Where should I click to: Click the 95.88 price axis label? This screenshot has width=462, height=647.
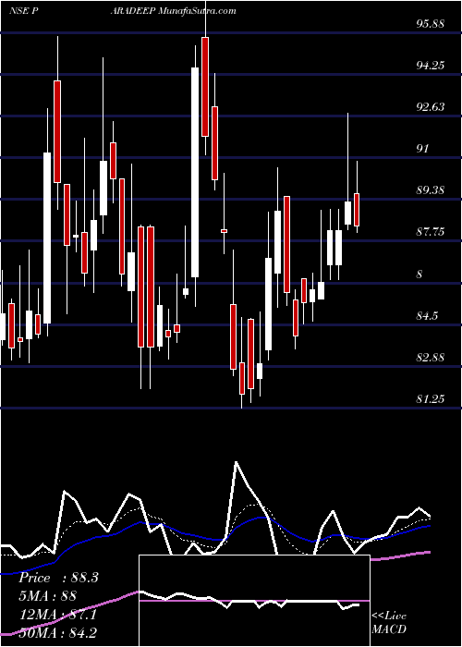point(431,23)
